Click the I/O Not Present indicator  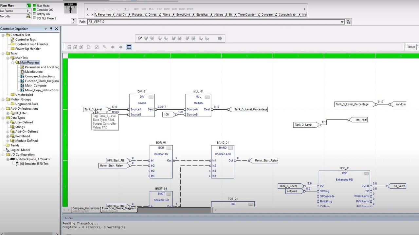coord(34,18)
